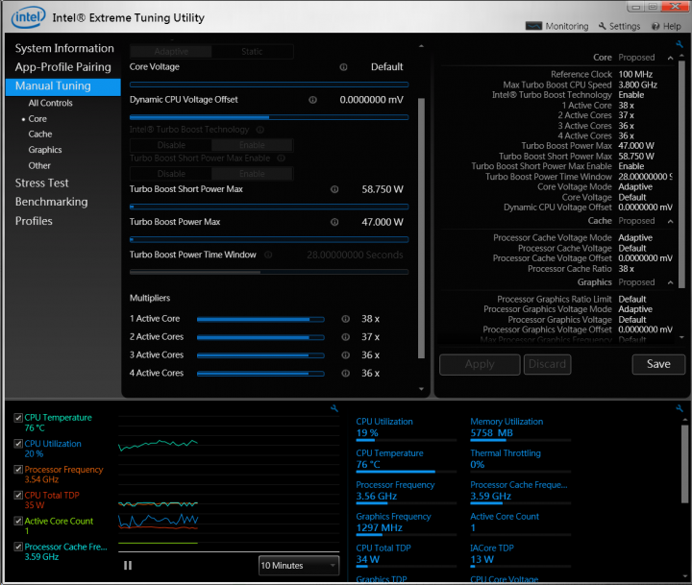Screen dimensions: 692x585
Task: Collapse the Graphics proposed section
Action: pos(670,282)
